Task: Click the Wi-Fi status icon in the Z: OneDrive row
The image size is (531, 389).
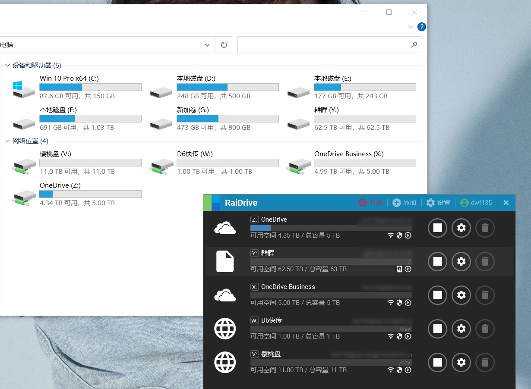Action: coord(391,235)
